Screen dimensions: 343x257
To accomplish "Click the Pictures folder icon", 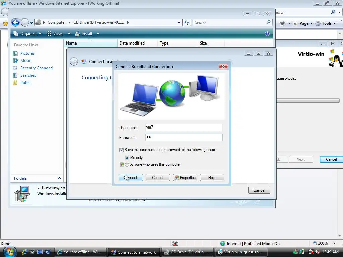I will click(15, 53).
